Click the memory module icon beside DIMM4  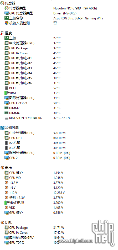[7, 113]
